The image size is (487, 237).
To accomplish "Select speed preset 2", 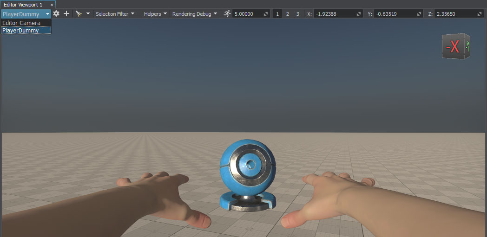I will click(288, 14).
